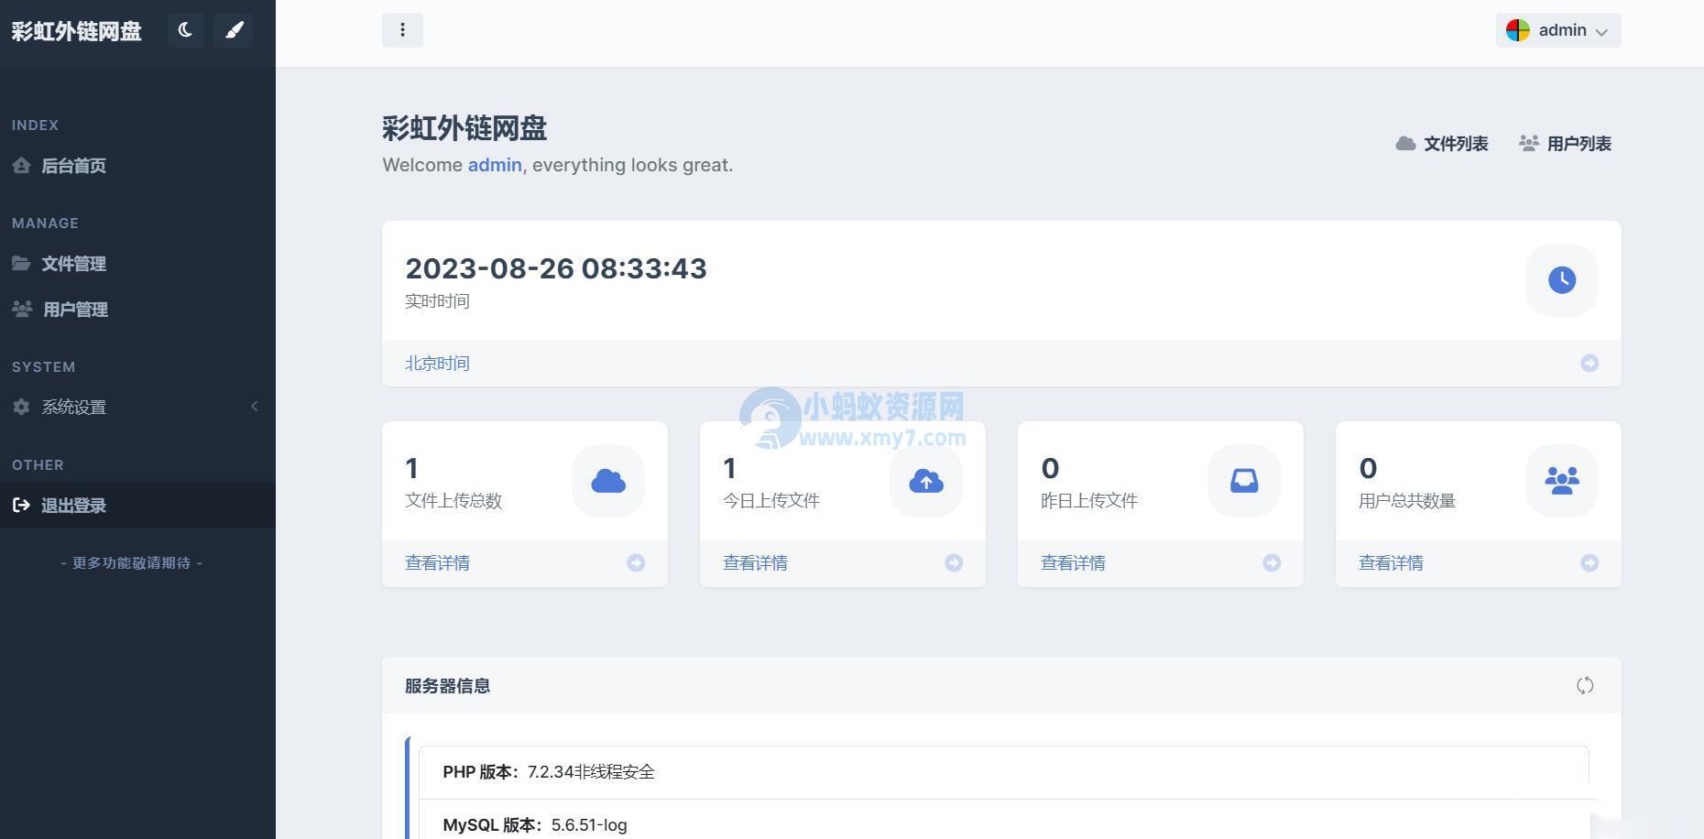Expand the 系统设置 menu

tap(137, 407)
